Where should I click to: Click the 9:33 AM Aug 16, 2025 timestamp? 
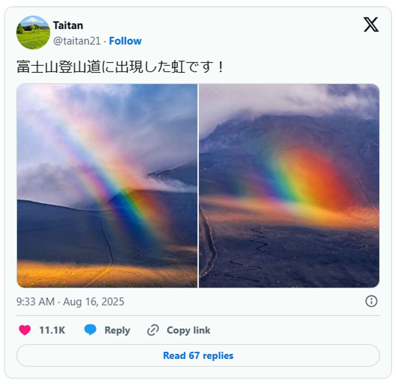point(70,302)
